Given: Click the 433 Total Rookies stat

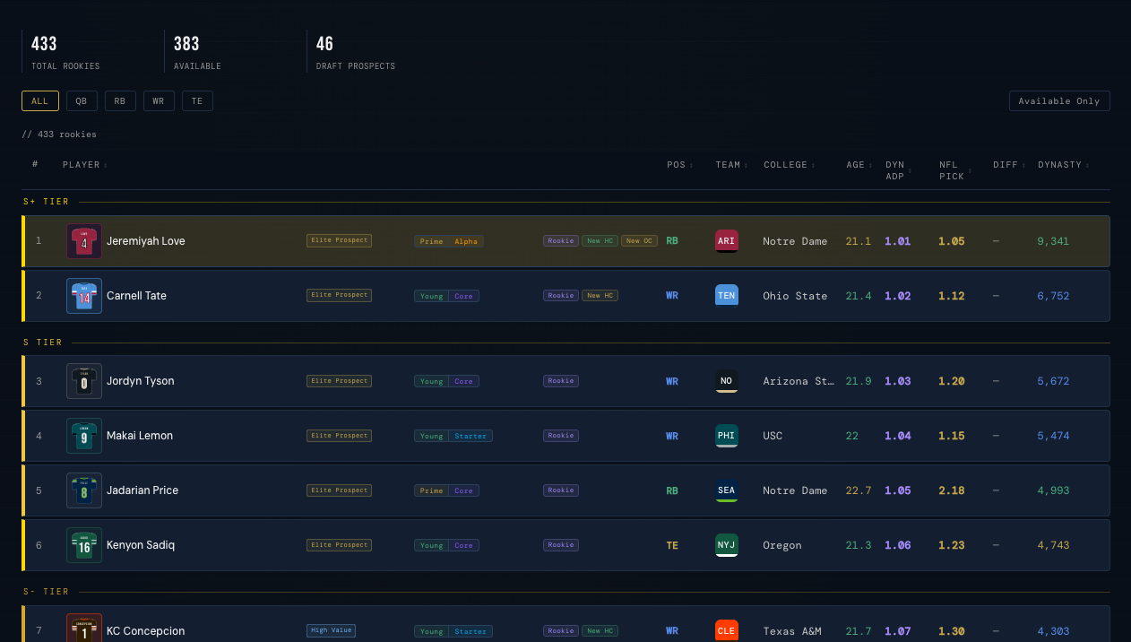Looking at the screenshot, I should click(65, 52).
